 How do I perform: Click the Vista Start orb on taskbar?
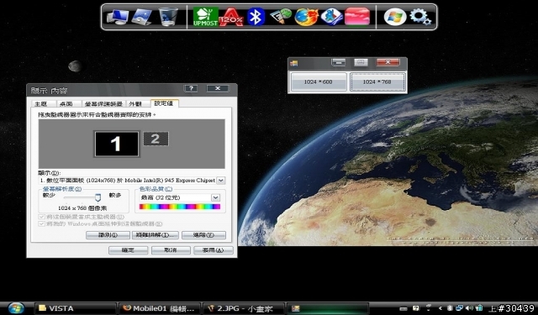(16, 308)
